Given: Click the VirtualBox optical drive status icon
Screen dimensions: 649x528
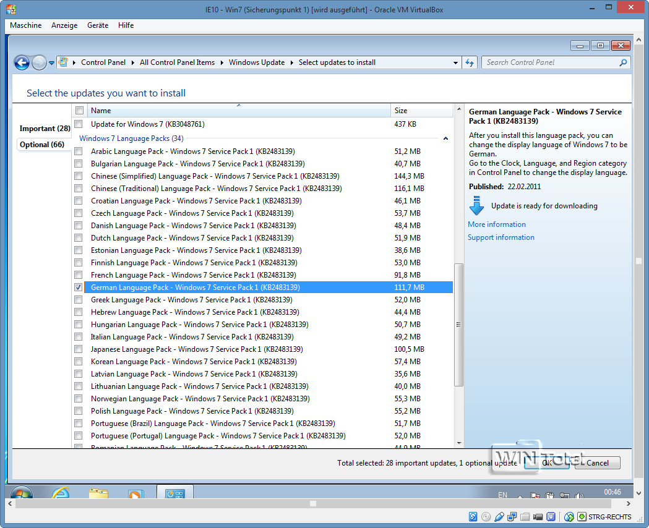Looking at the screenshot, I should coord(486,517).
